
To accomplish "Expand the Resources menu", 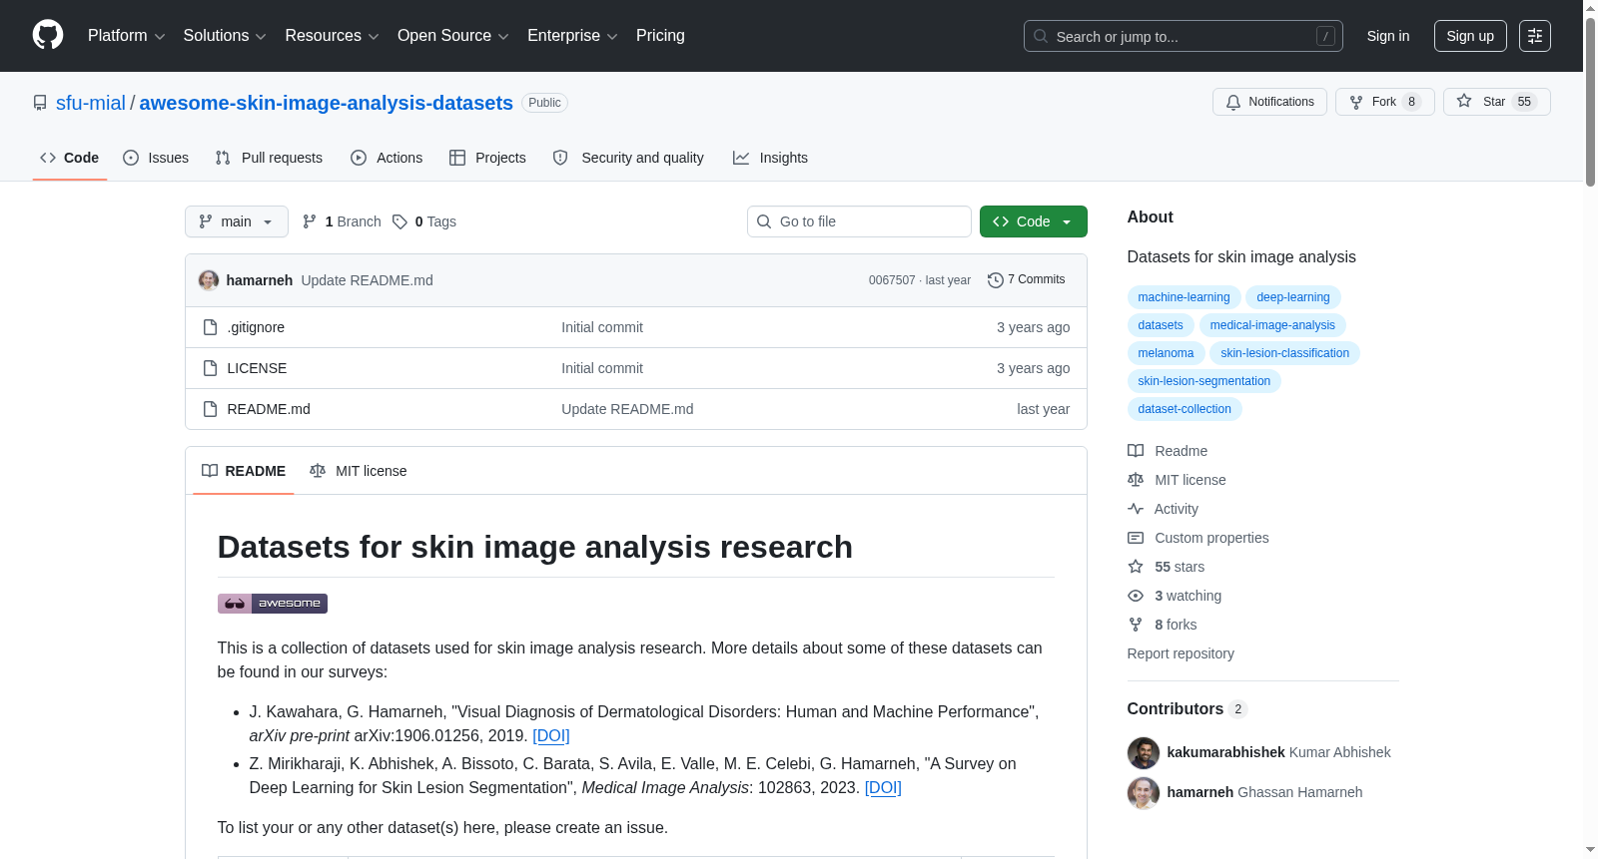I will tap(332, 36).
